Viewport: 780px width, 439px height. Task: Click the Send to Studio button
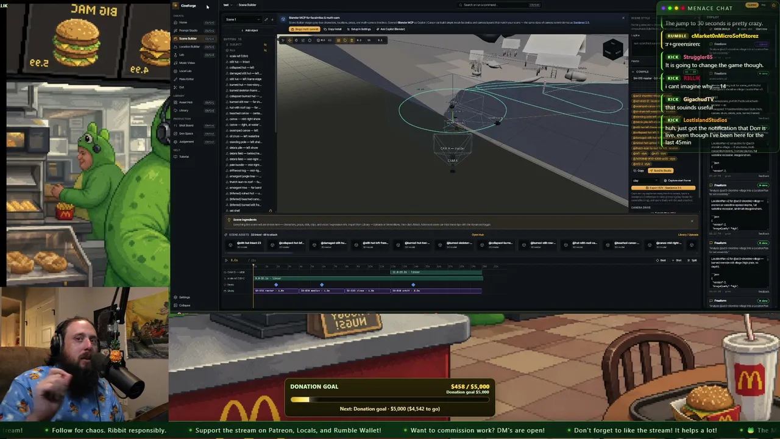[x=661, y=171]
